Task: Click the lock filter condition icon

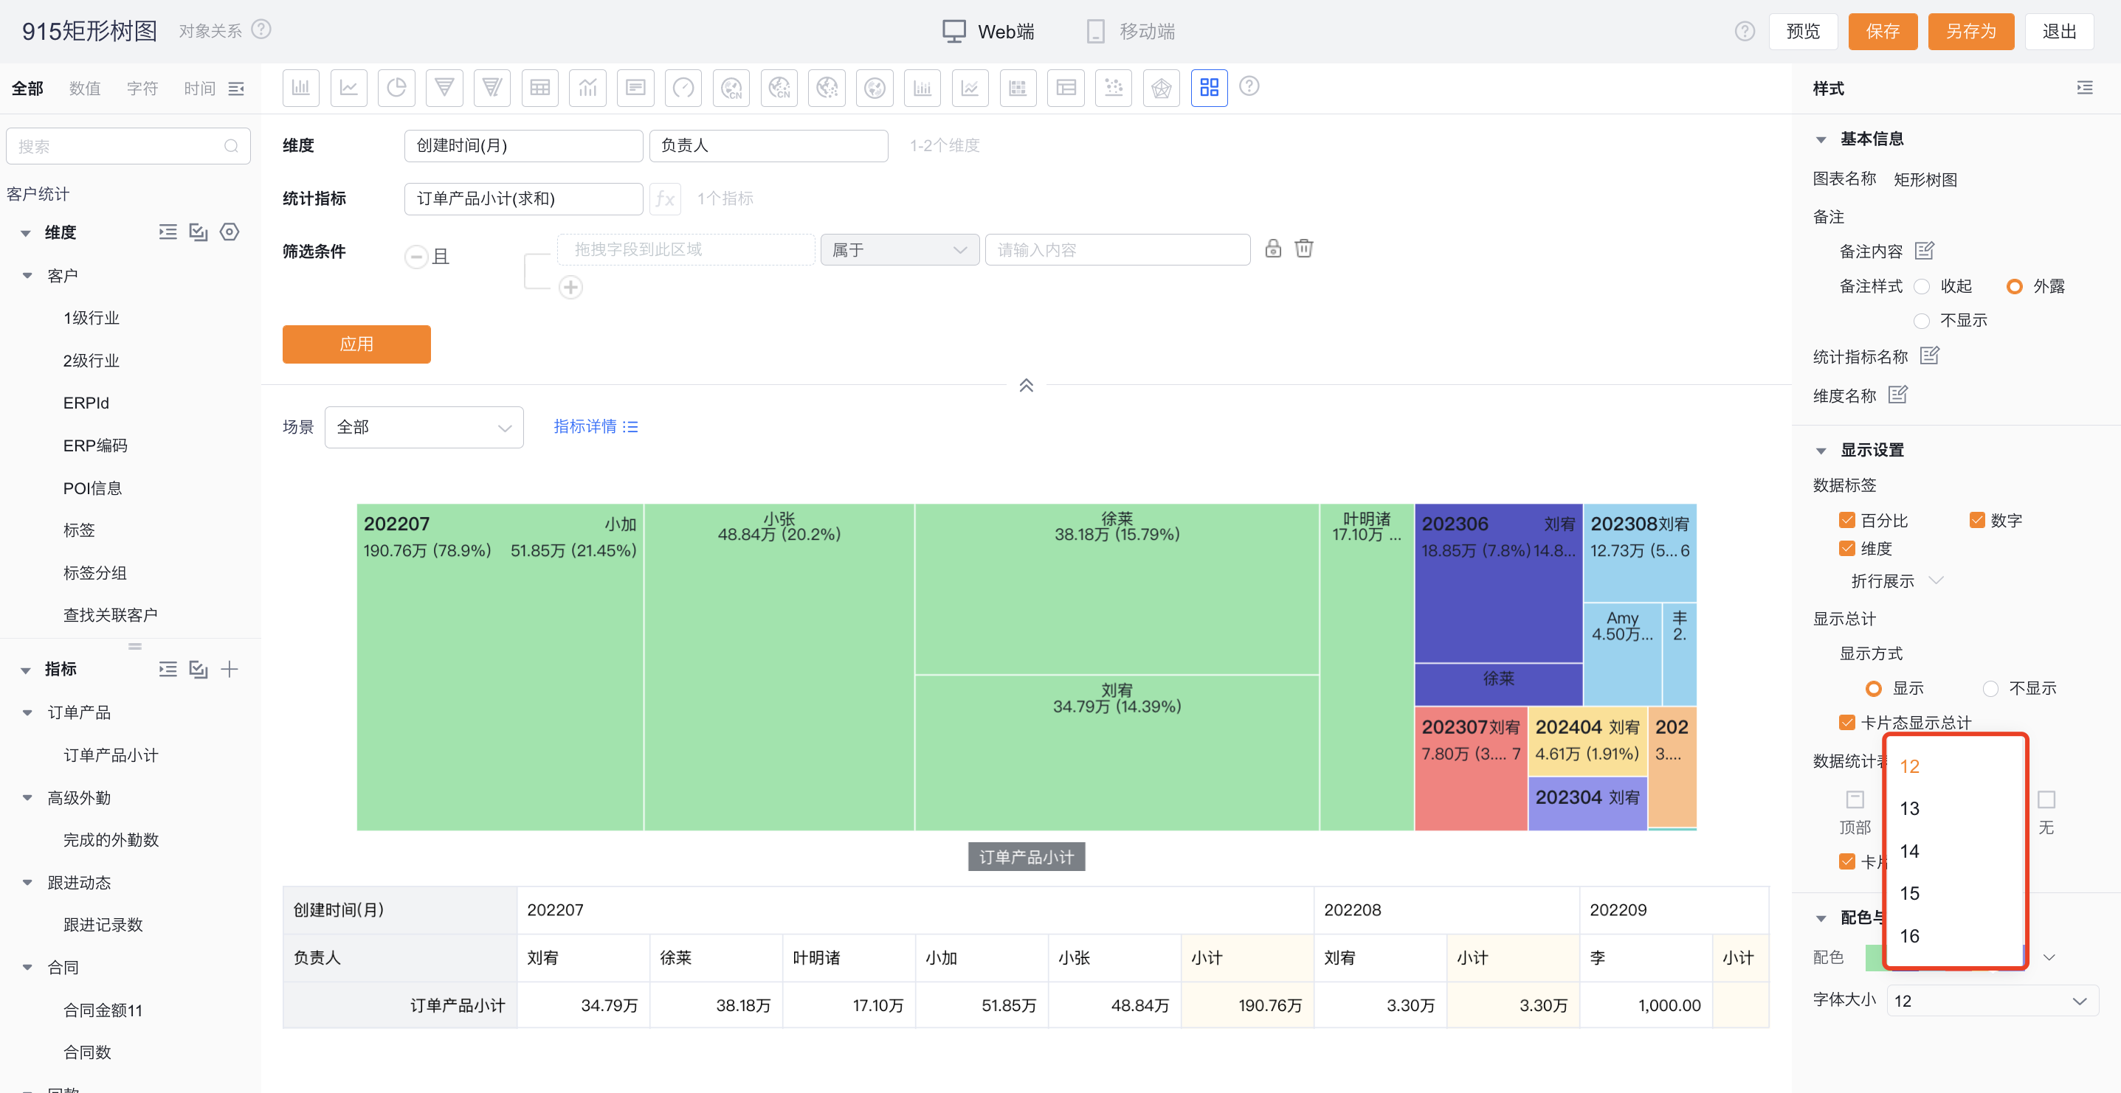Action: tap(1273, 248)
